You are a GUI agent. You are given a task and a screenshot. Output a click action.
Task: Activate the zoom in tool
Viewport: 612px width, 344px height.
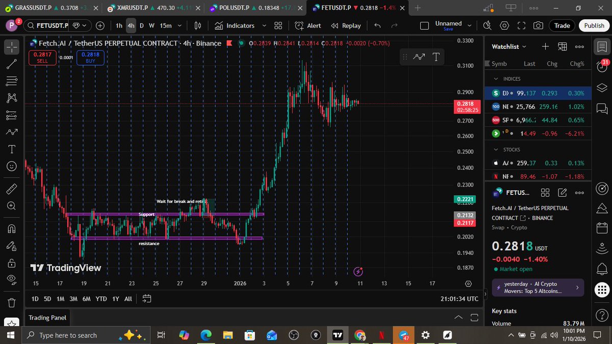[x=12, y=205]
